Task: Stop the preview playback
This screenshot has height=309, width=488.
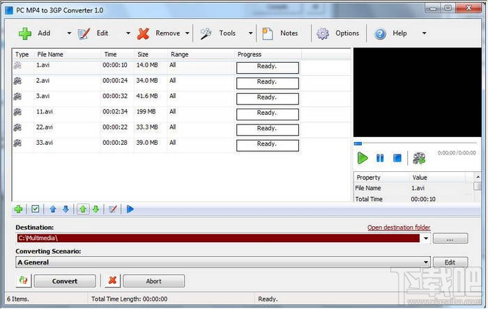Action: click(397, 158)
